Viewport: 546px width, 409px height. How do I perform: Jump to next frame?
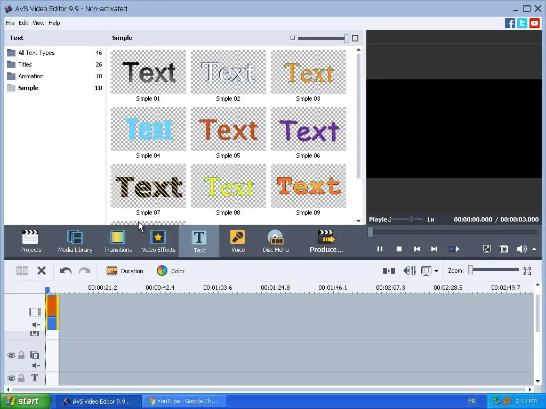(434, 249)
